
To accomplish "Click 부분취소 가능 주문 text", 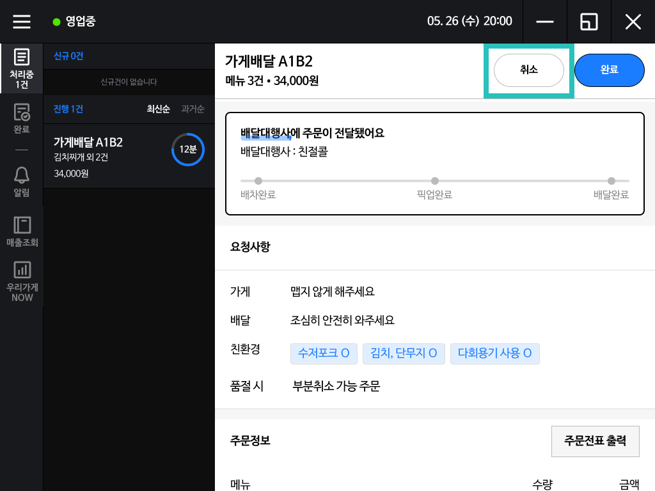I will pos(336,386).
